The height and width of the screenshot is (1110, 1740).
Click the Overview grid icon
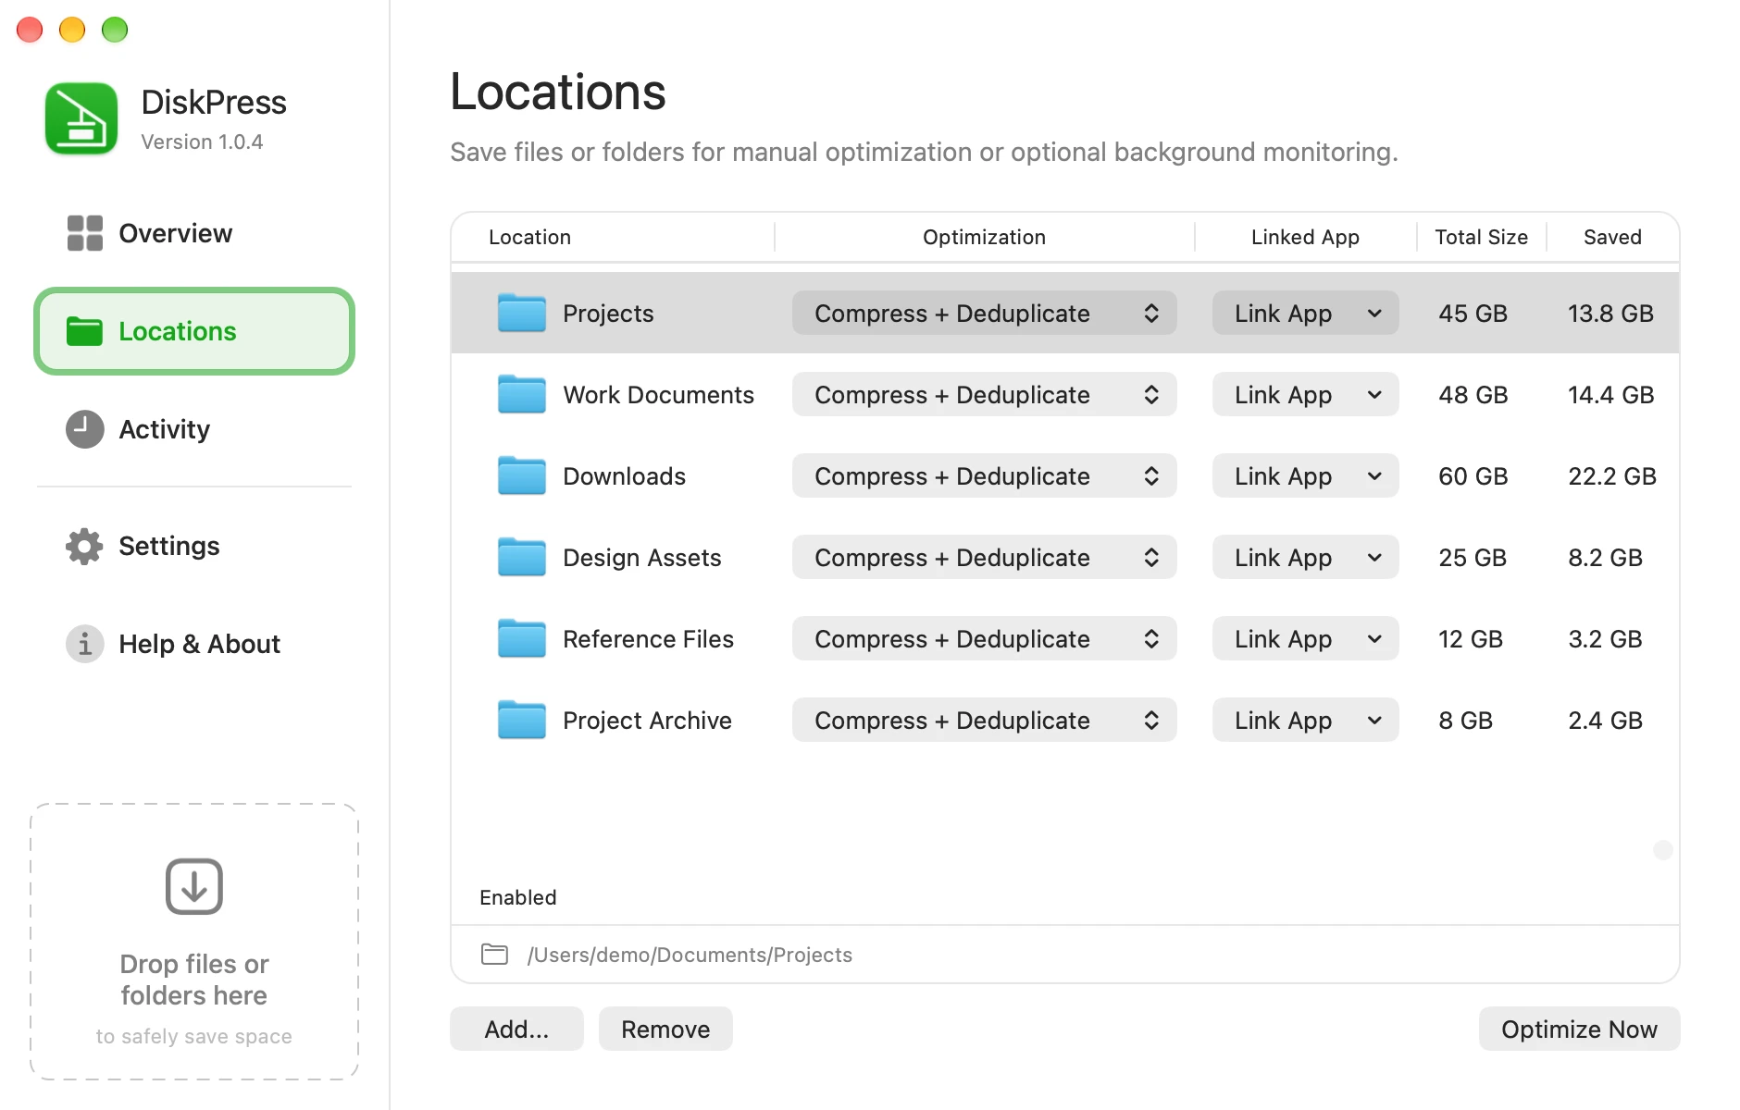pos(84,233)
